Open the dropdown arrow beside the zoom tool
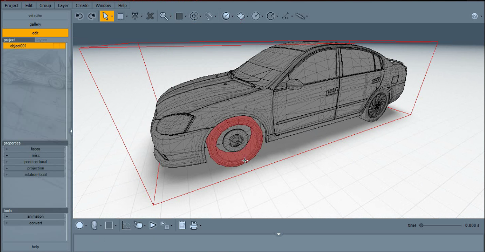Viewport: 485px width, 252px height. tap(171, 17)
